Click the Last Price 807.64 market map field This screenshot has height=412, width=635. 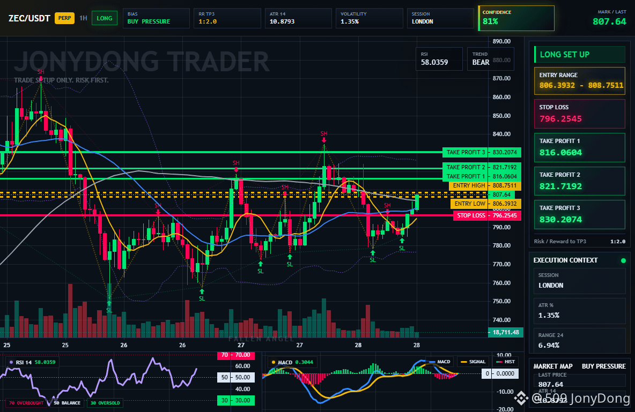click(x=580, y=380)
